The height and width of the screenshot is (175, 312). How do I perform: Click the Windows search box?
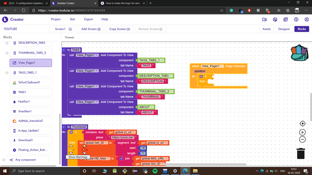45,171
